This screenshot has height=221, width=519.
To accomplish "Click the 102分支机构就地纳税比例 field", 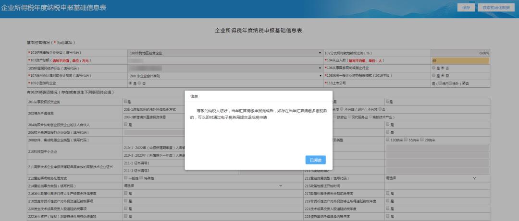I will pos(460,53).
